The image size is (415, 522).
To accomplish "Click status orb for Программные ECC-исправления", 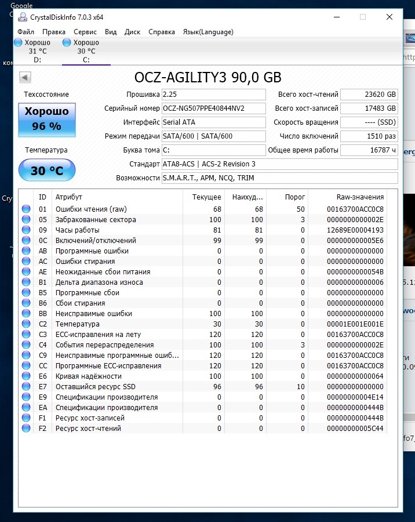I will click(26, 365).
